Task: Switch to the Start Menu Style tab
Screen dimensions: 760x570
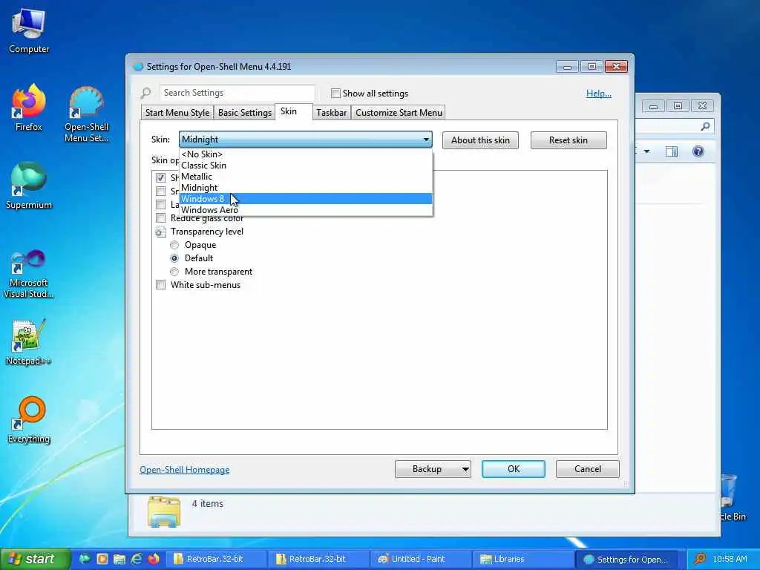Action: (177, 113)
